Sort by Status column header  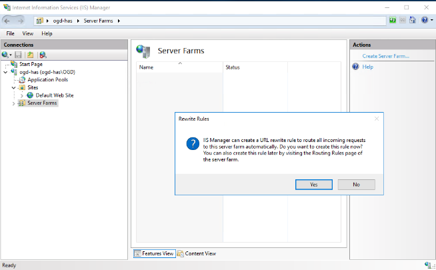tap(255, 67)
